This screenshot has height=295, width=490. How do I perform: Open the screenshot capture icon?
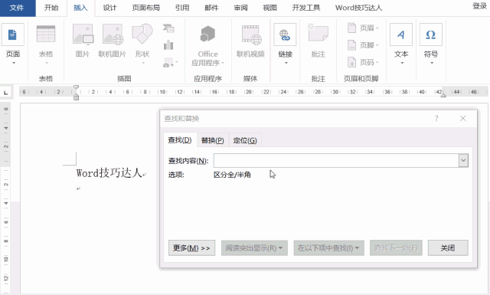point(170,63)
